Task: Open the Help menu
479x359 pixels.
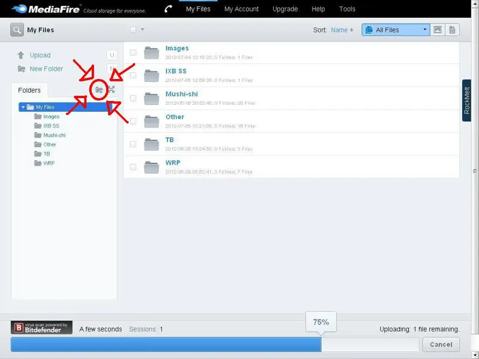Action: pos(319,9)
